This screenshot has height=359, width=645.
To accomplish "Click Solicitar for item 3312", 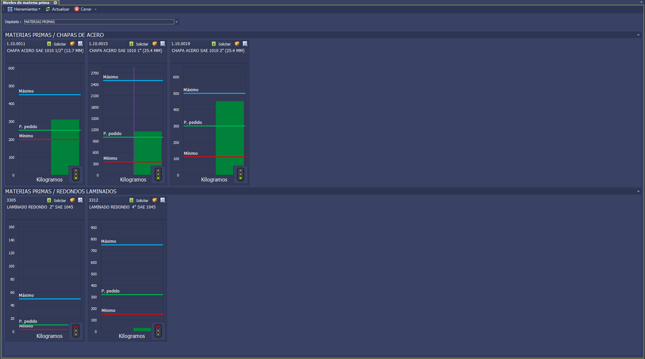I will 139,200.
